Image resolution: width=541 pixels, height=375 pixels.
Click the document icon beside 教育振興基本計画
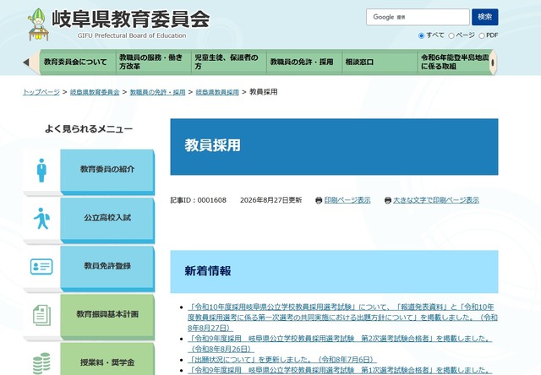click(41, 315)
